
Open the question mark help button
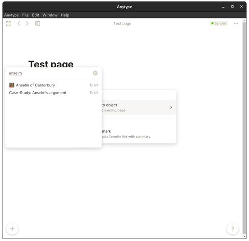click(233, 228)
